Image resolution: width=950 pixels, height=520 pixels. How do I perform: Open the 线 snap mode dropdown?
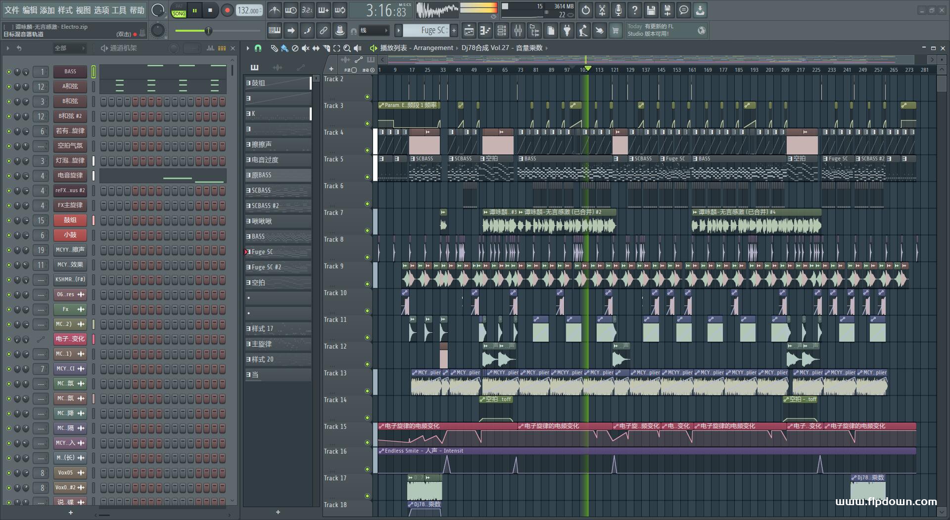[x=374, y=31]
